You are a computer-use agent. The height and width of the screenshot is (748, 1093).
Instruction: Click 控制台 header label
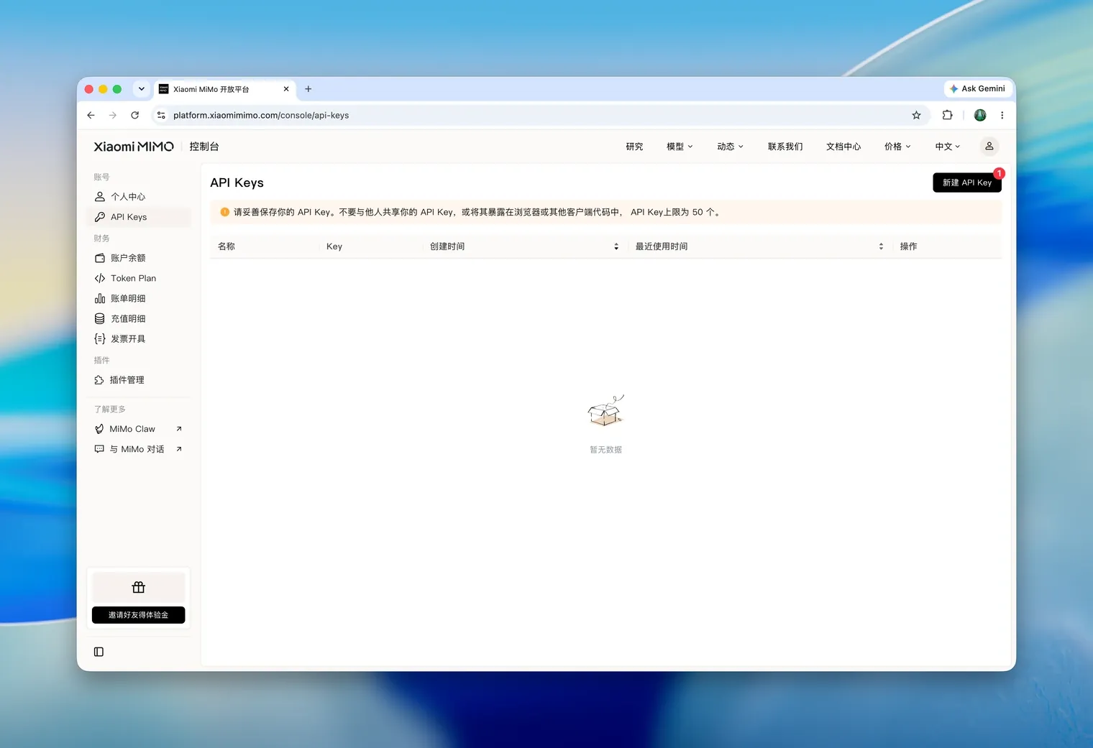tap(204, 147)
